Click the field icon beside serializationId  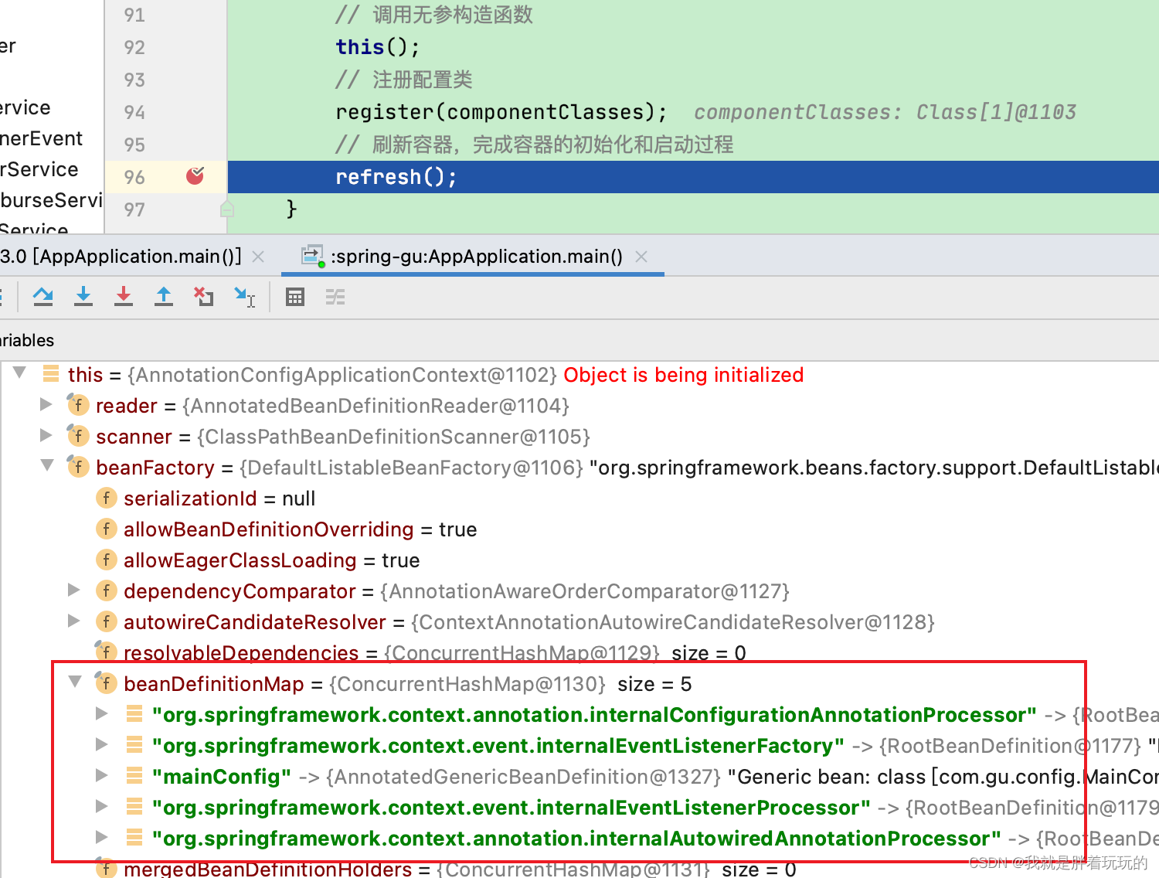click(106, 498)
